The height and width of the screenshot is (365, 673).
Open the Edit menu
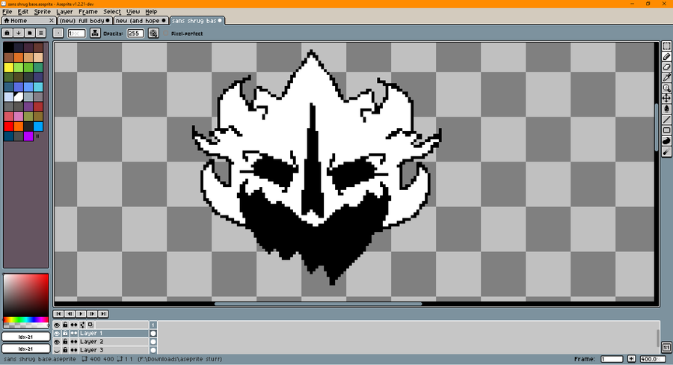(22, 12)
